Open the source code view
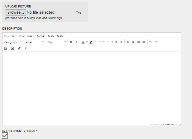The image size is (192, 139). tap(26, 48)
